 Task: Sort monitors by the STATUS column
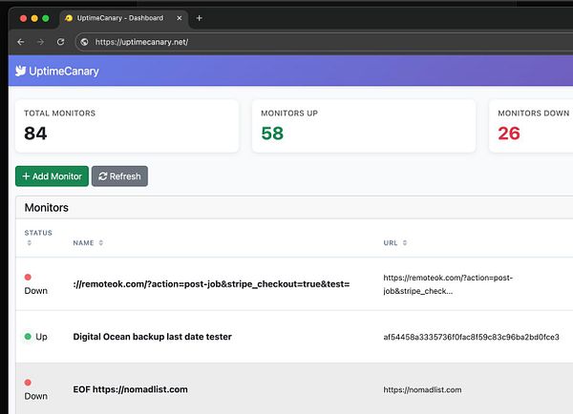coord(38,238)
